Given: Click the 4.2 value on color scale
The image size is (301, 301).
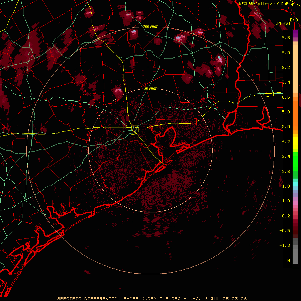Looking at the screenshot, I should pyautogui.click(x=286, y=142).
